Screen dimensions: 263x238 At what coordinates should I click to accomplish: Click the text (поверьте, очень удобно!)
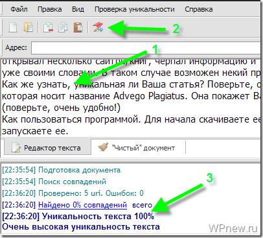(62, 108)
